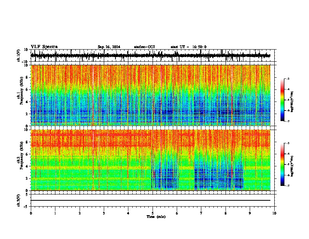Click time axis tick label "0"

(31, 213)
